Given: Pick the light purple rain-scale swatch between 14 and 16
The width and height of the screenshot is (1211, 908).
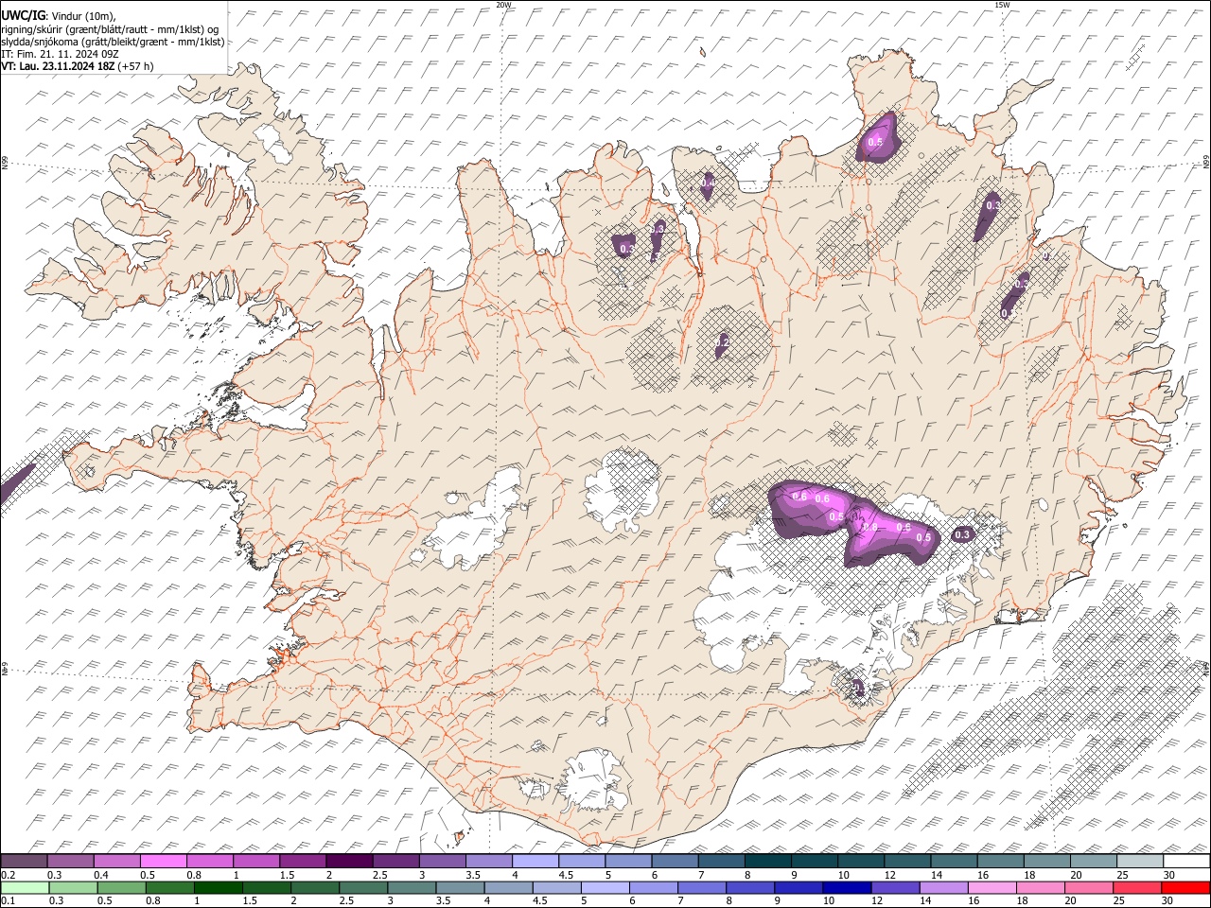Looking at the screenshot, I should pos(943,887).
